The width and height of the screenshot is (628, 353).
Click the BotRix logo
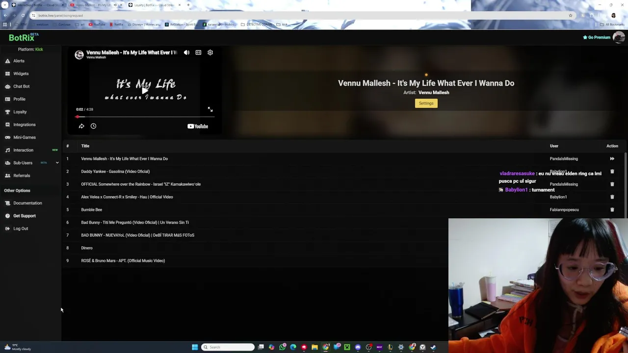23,37
